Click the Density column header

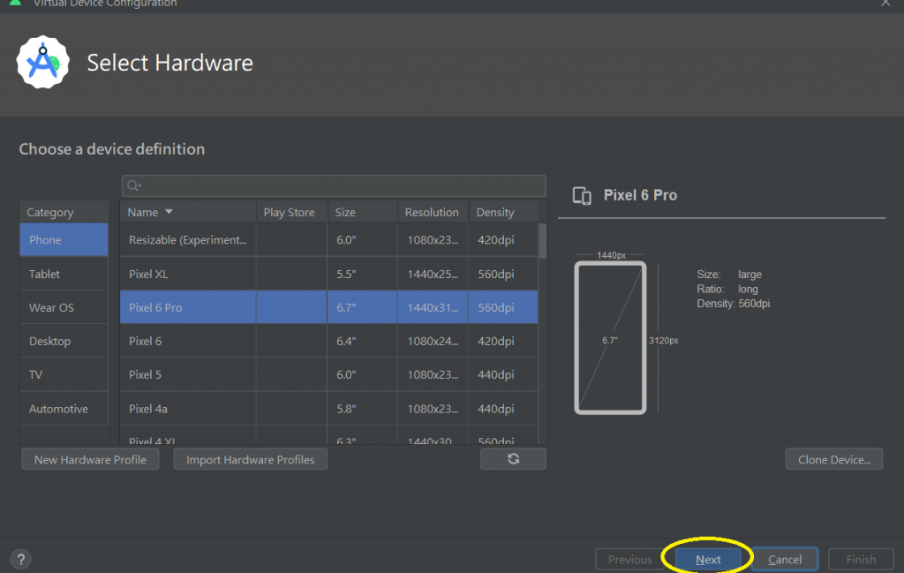503,212
